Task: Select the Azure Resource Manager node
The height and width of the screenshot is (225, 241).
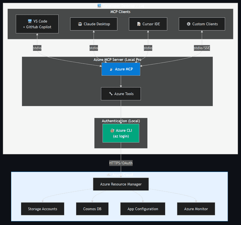Action: (120, 184)
